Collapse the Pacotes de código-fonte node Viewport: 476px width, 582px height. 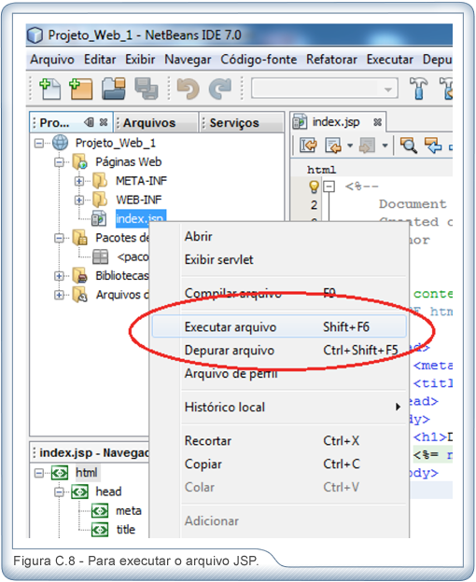[59, 238]
